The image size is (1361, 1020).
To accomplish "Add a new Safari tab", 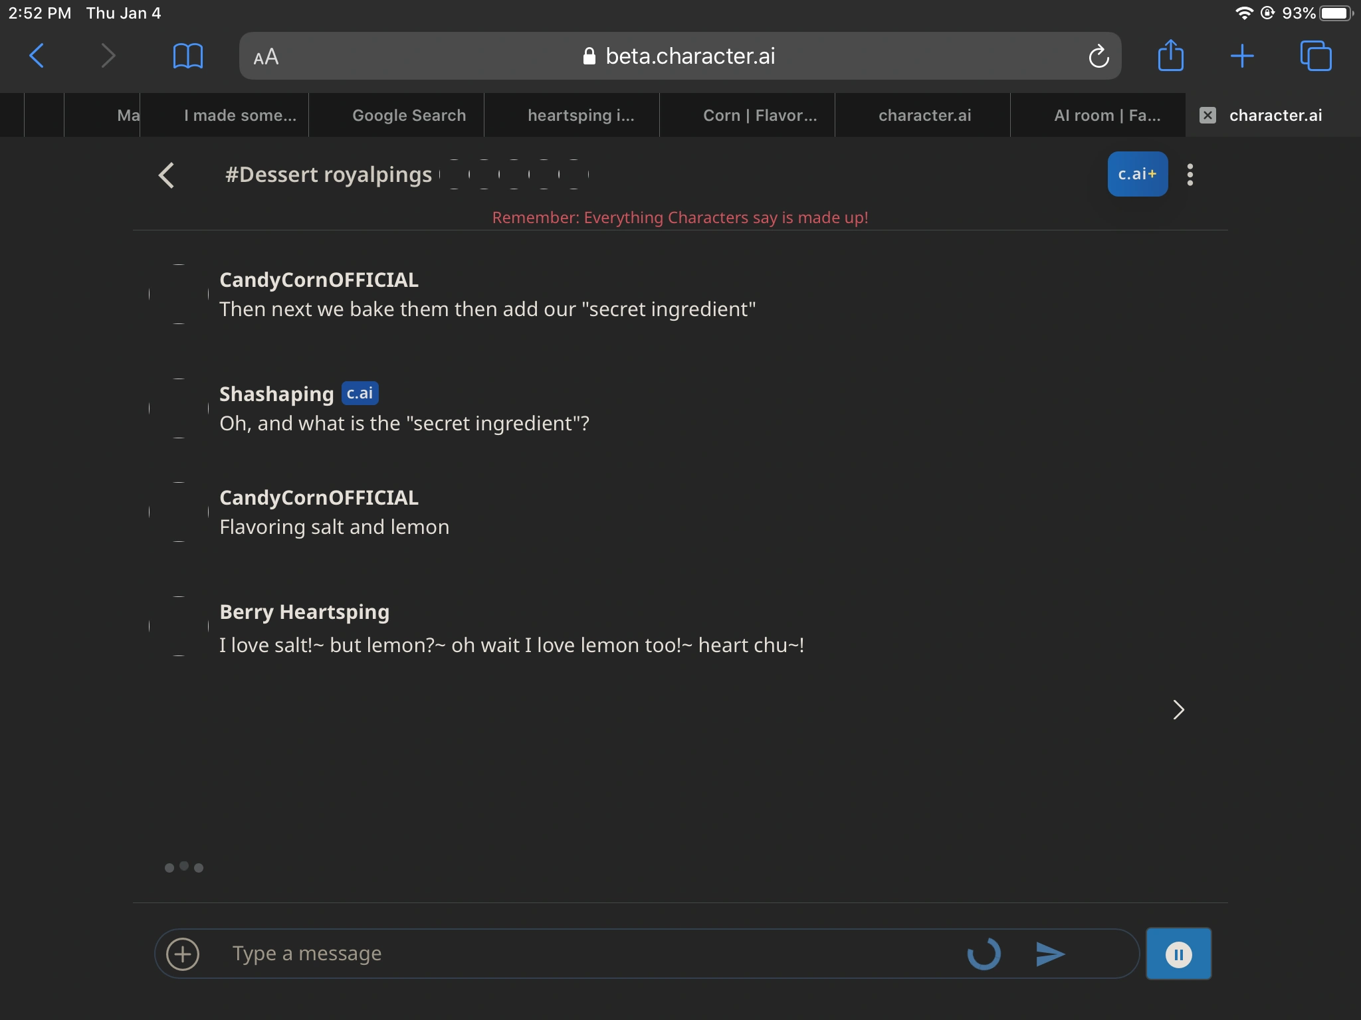I will [x=1241, y=56].
